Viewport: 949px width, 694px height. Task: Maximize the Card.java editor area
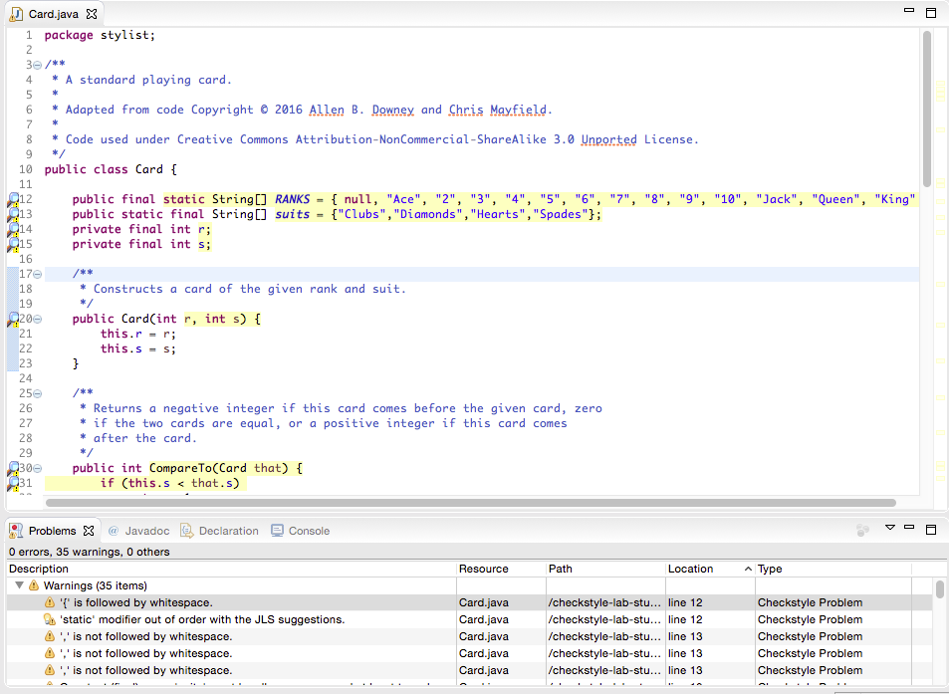[x=930, y=12]
